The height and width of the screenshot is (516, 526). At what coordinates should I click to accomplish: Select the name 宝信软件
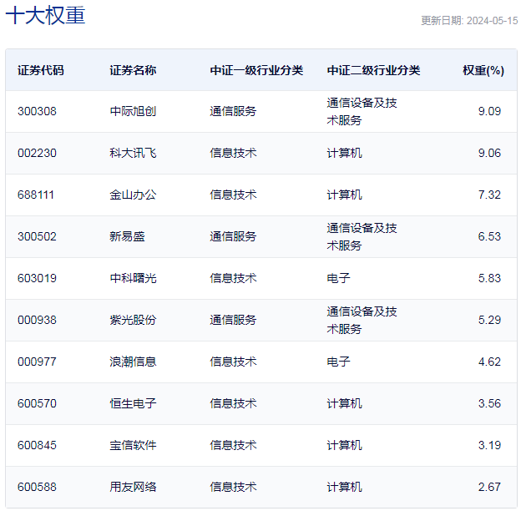coord(133,446)
